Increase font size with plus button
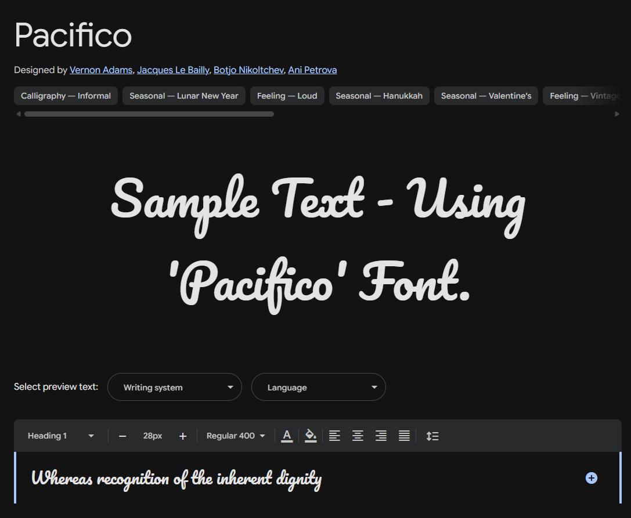 click(183, 436)
